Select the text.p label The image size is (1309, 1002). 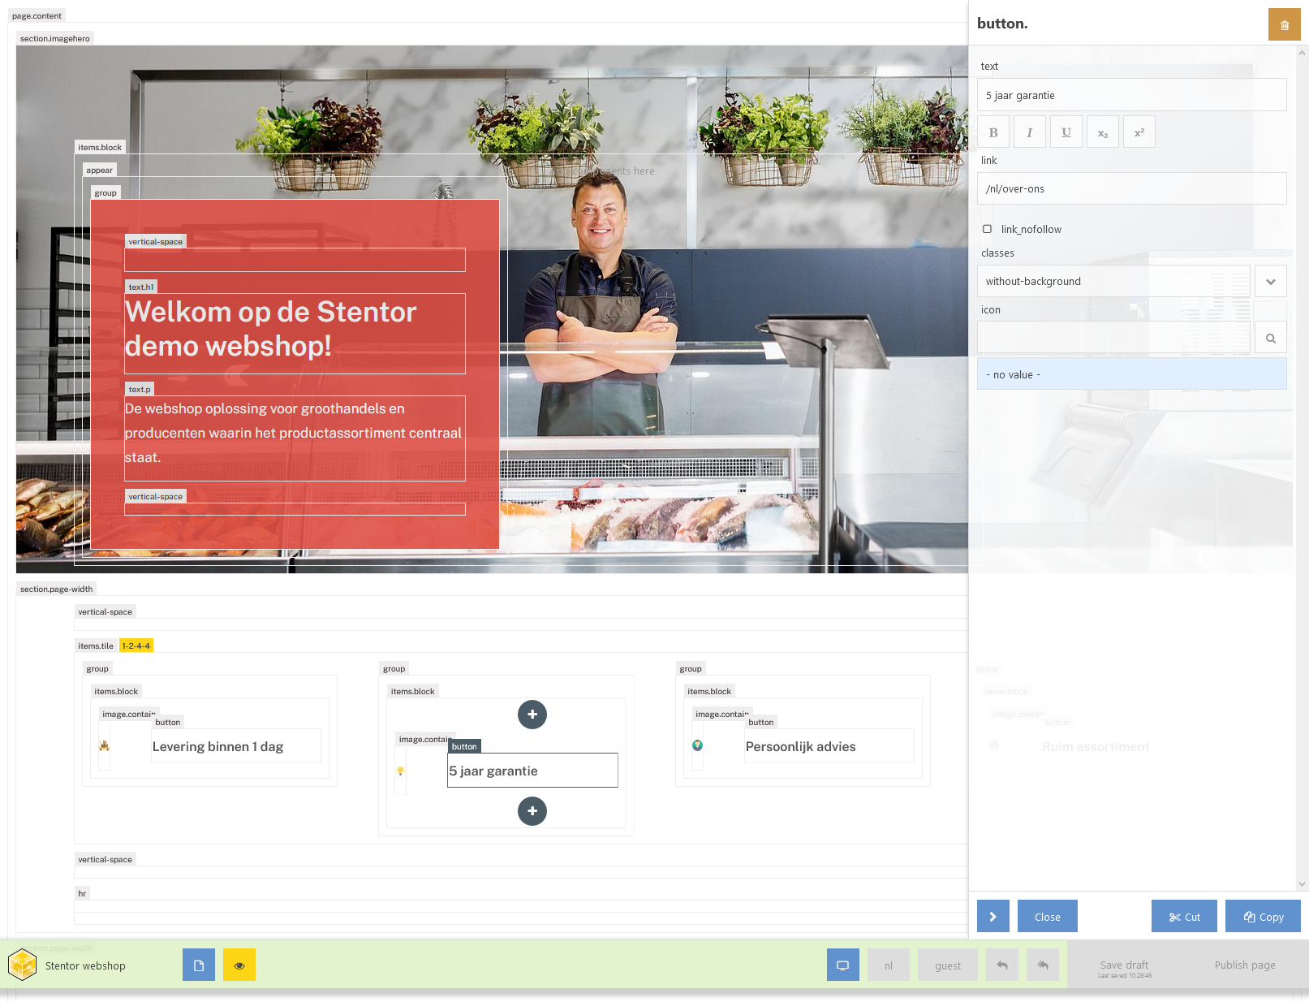[140, 389]
